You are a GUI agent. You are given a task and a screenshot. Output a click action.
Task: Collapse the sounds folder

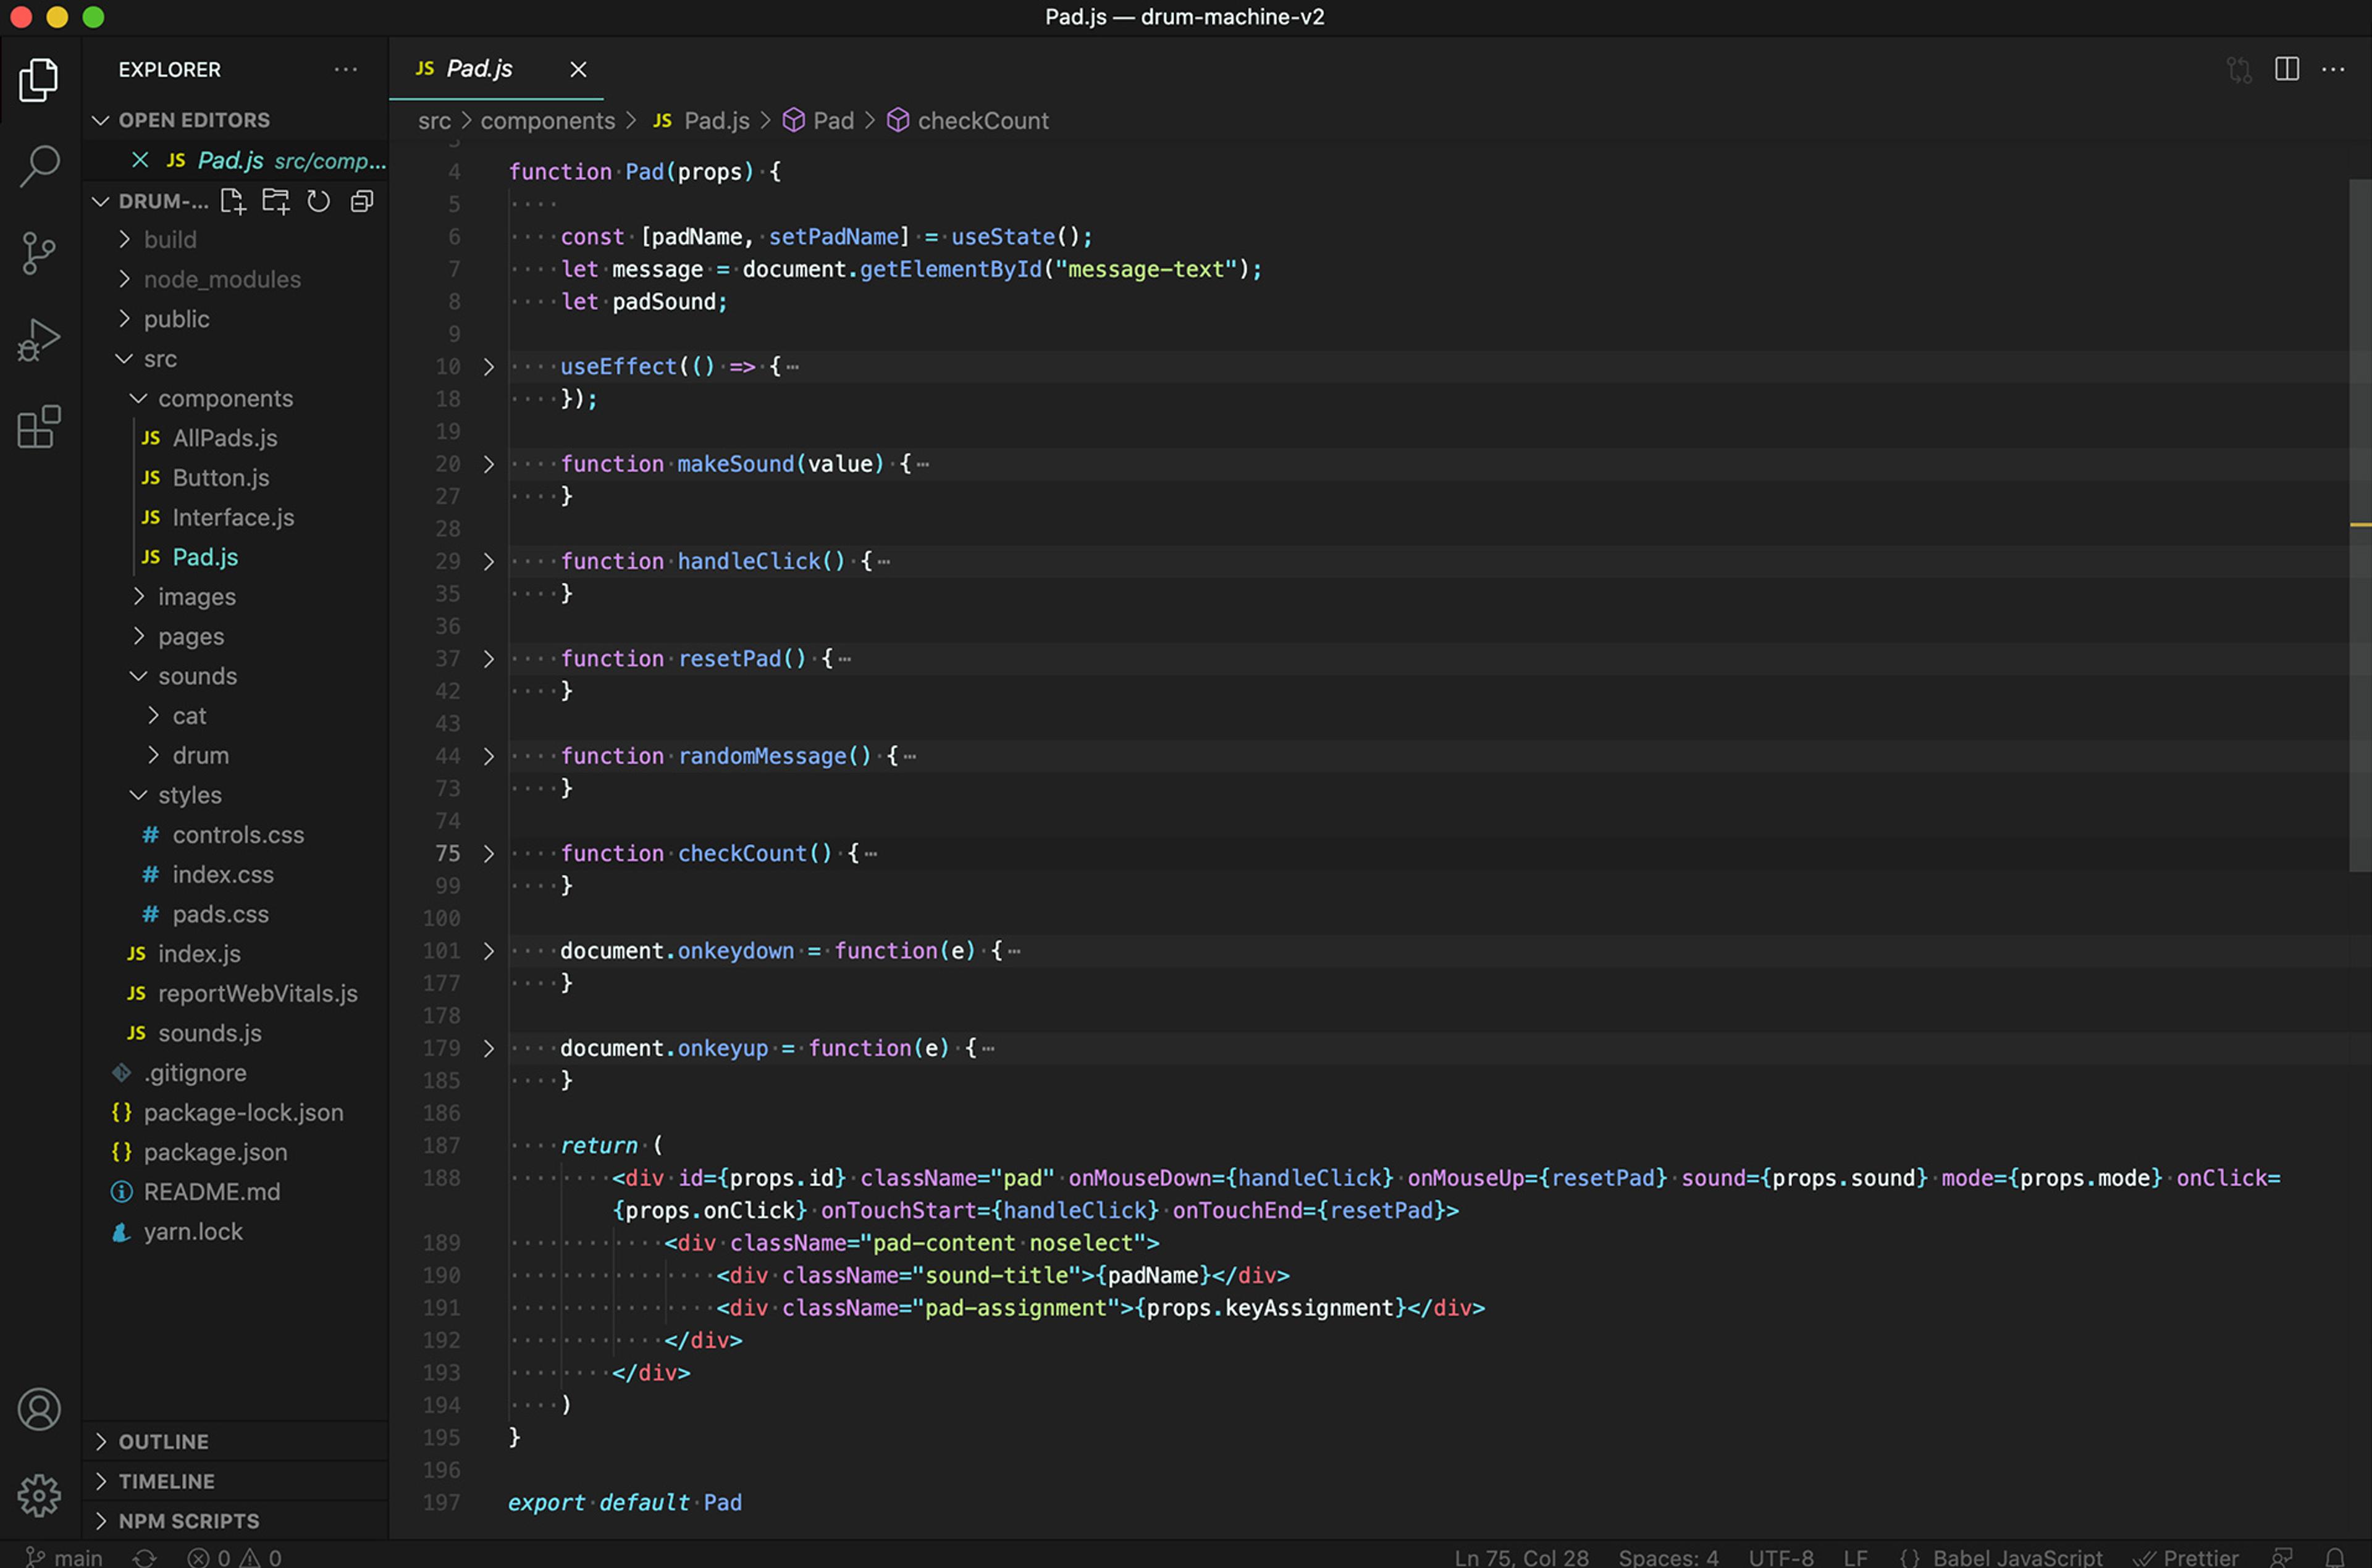click(197, 676)
